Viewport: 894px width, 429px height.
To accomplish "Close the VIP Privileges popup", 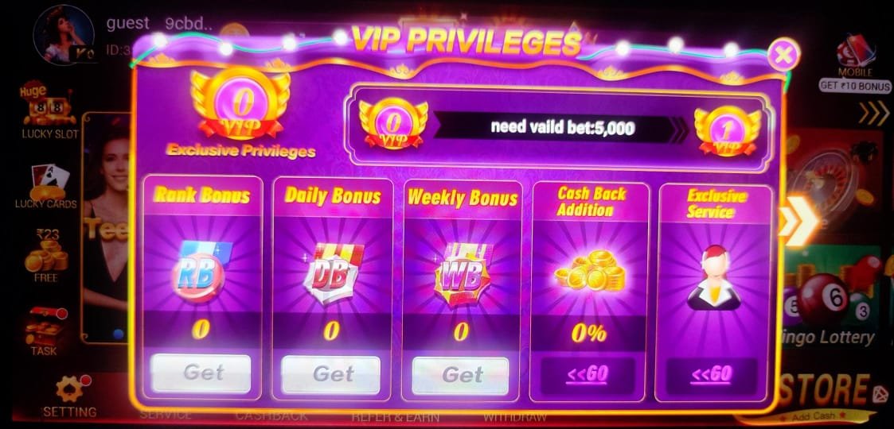I will (784, 55).
